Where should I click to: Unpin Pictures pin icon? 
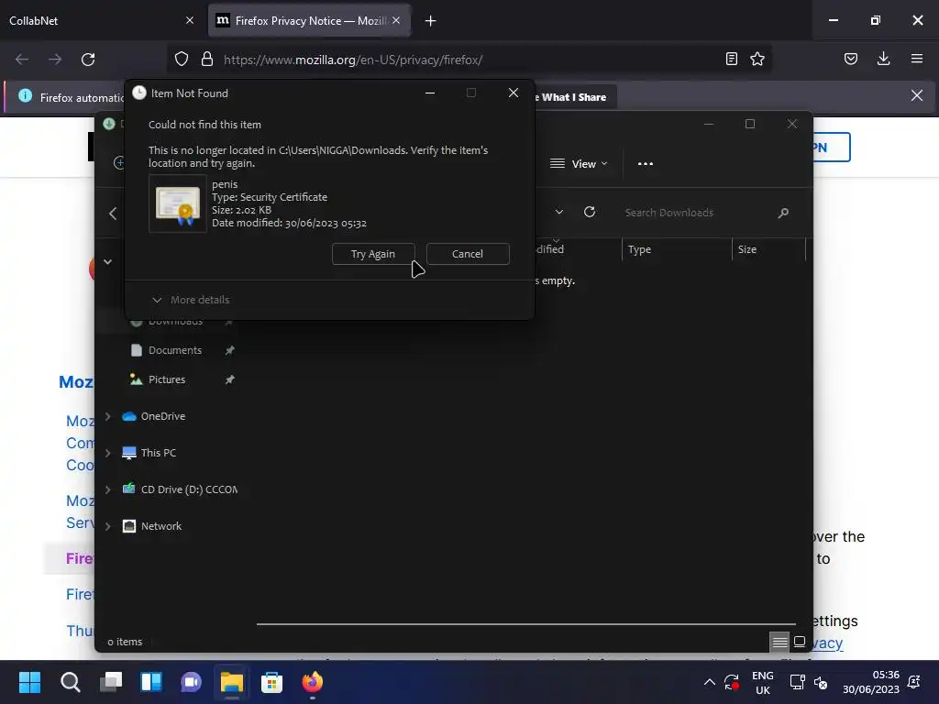(x=229, y=379)
